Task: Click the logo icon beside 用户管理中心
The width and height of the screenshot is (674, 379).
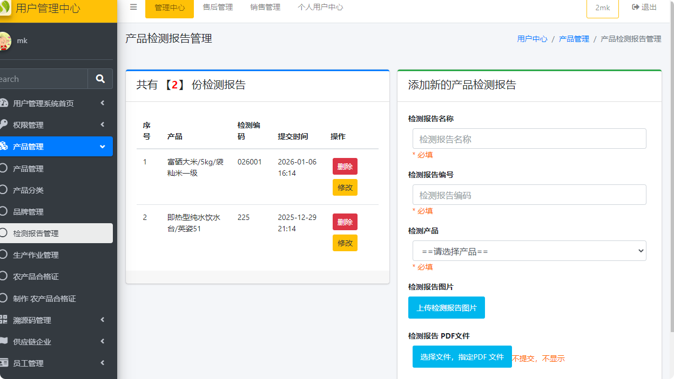Action: [x=5, y=8]
